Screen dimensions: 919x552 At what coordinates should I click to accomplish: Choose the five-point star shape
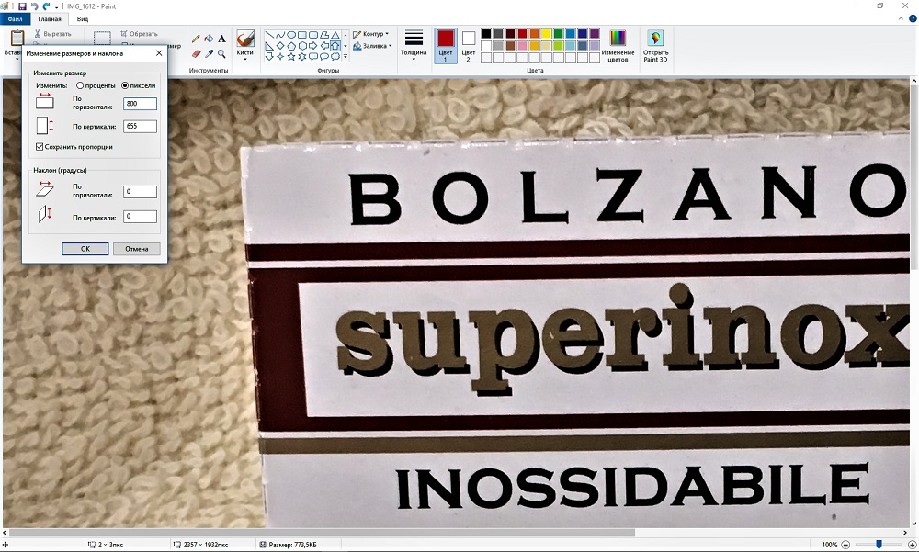(x=291, y=56)
